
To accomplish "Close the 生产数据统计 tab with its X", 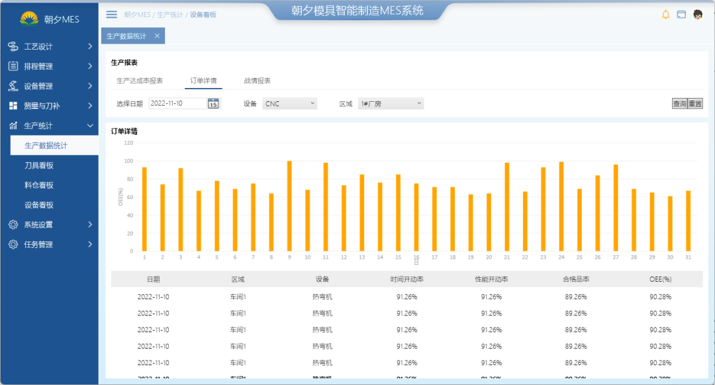I will pyautogui.click(x=157, y=36).
